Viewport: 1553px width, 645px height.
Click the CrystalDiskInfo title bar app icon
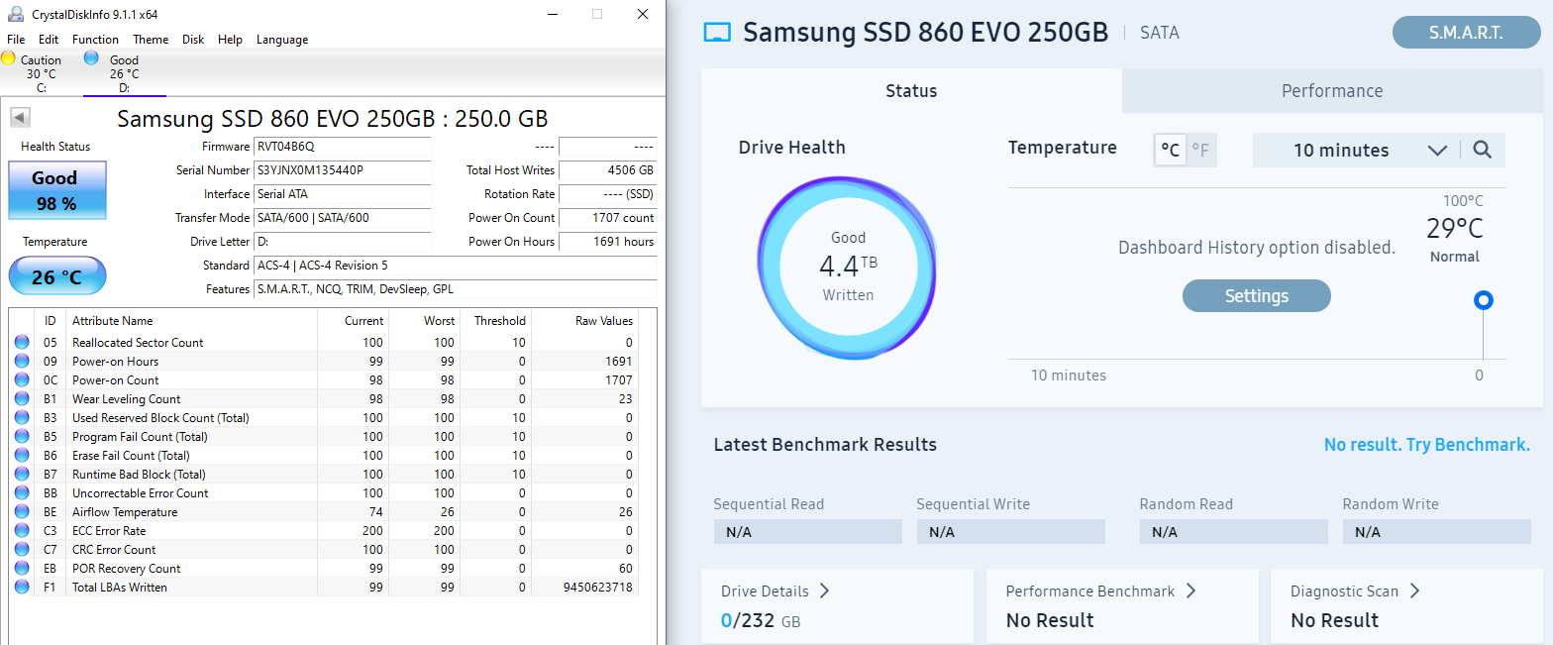tap(15, 14)
